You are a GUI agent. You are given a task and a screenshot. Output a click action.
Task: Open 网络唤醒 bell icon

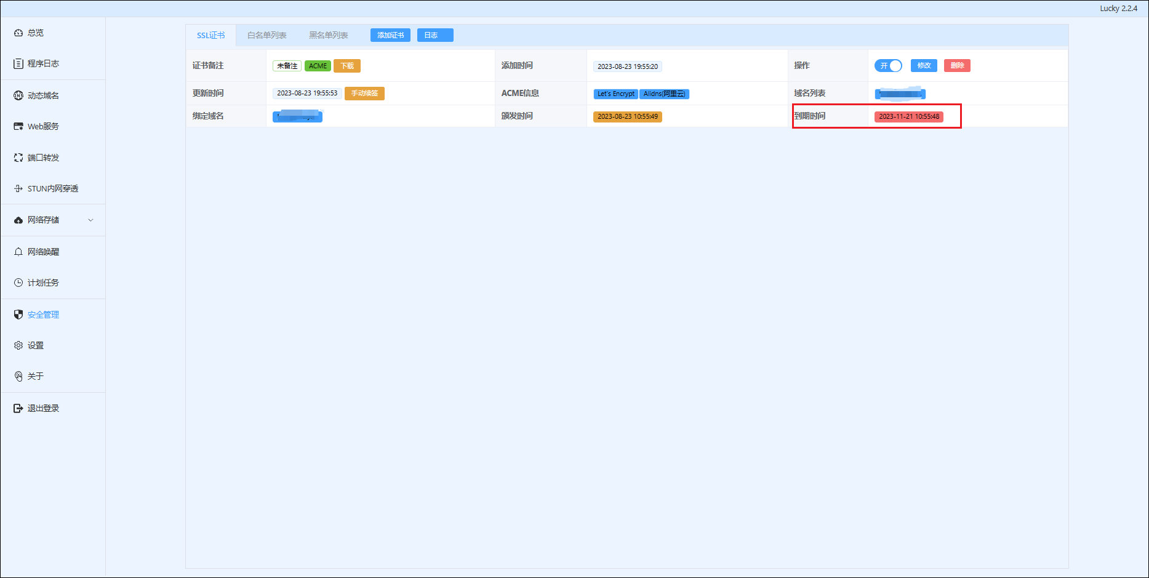click(x=18, y=252)
